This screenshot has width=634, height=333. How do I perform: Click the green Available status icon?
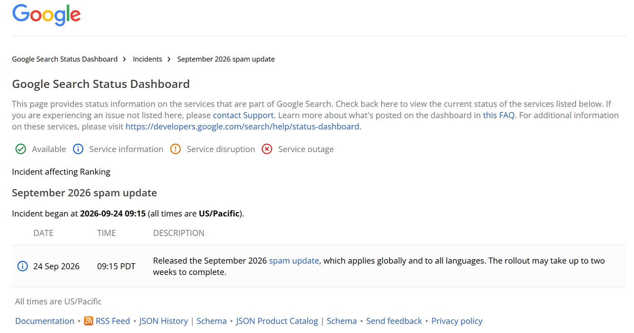click(x=21, y=149)
